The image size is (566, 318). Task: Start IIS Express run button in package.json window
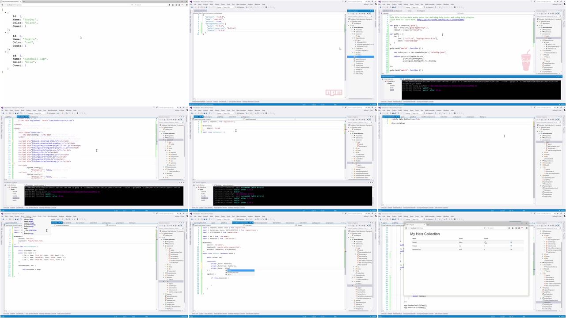click(240, 7)
